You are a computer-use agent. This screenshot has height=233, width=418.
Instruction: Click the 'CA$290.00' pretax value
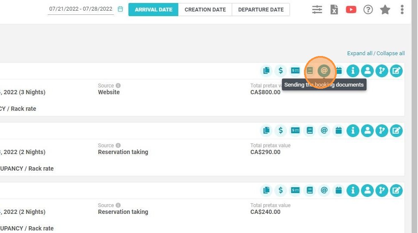[x=265, y=152]
